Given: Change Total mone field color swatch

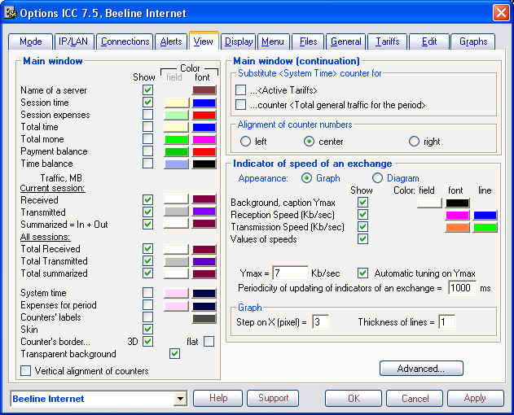Looking at the screenshot, I should coord(177,139).
